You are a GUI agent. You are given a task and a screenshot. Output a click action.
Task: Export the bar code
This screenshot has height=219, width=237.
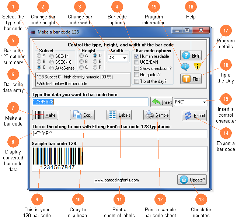[x=194, y=116]
